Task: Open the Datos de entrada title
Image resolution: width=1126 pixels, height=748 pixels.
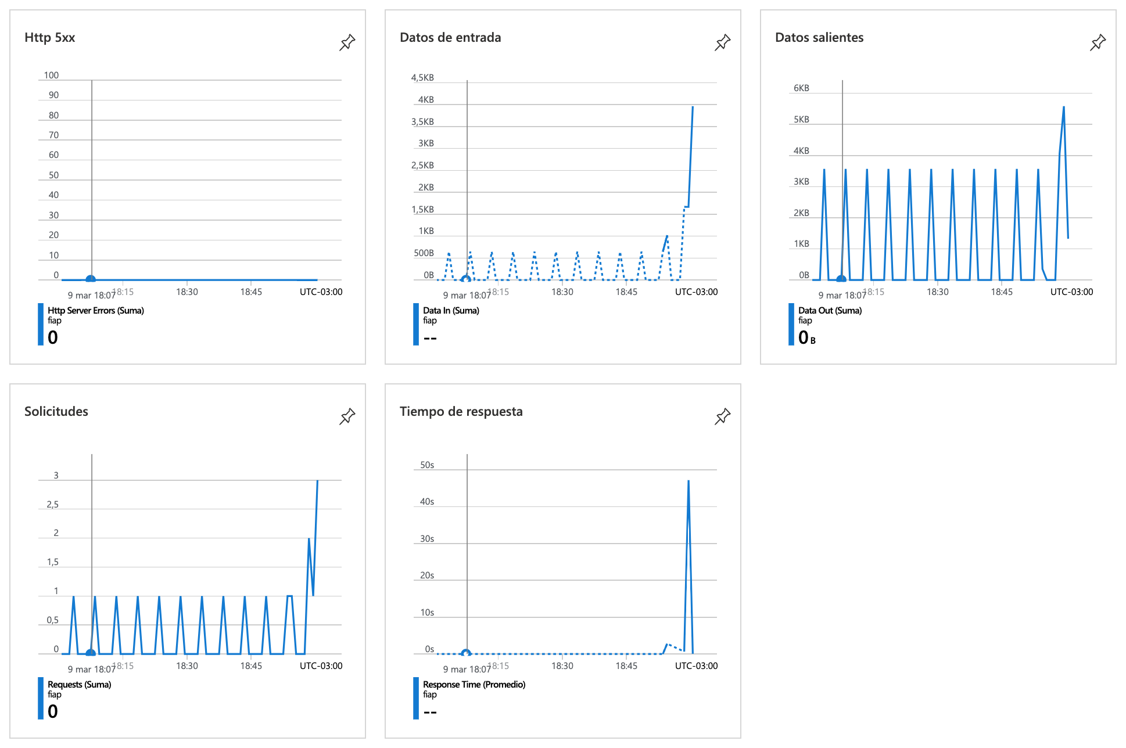Action: coord(450,38)
